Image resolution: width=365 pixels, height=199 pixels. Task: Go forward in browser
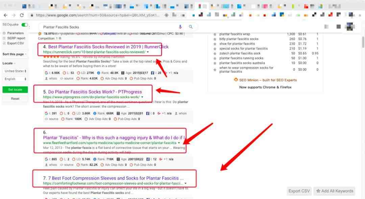[14, 15]
